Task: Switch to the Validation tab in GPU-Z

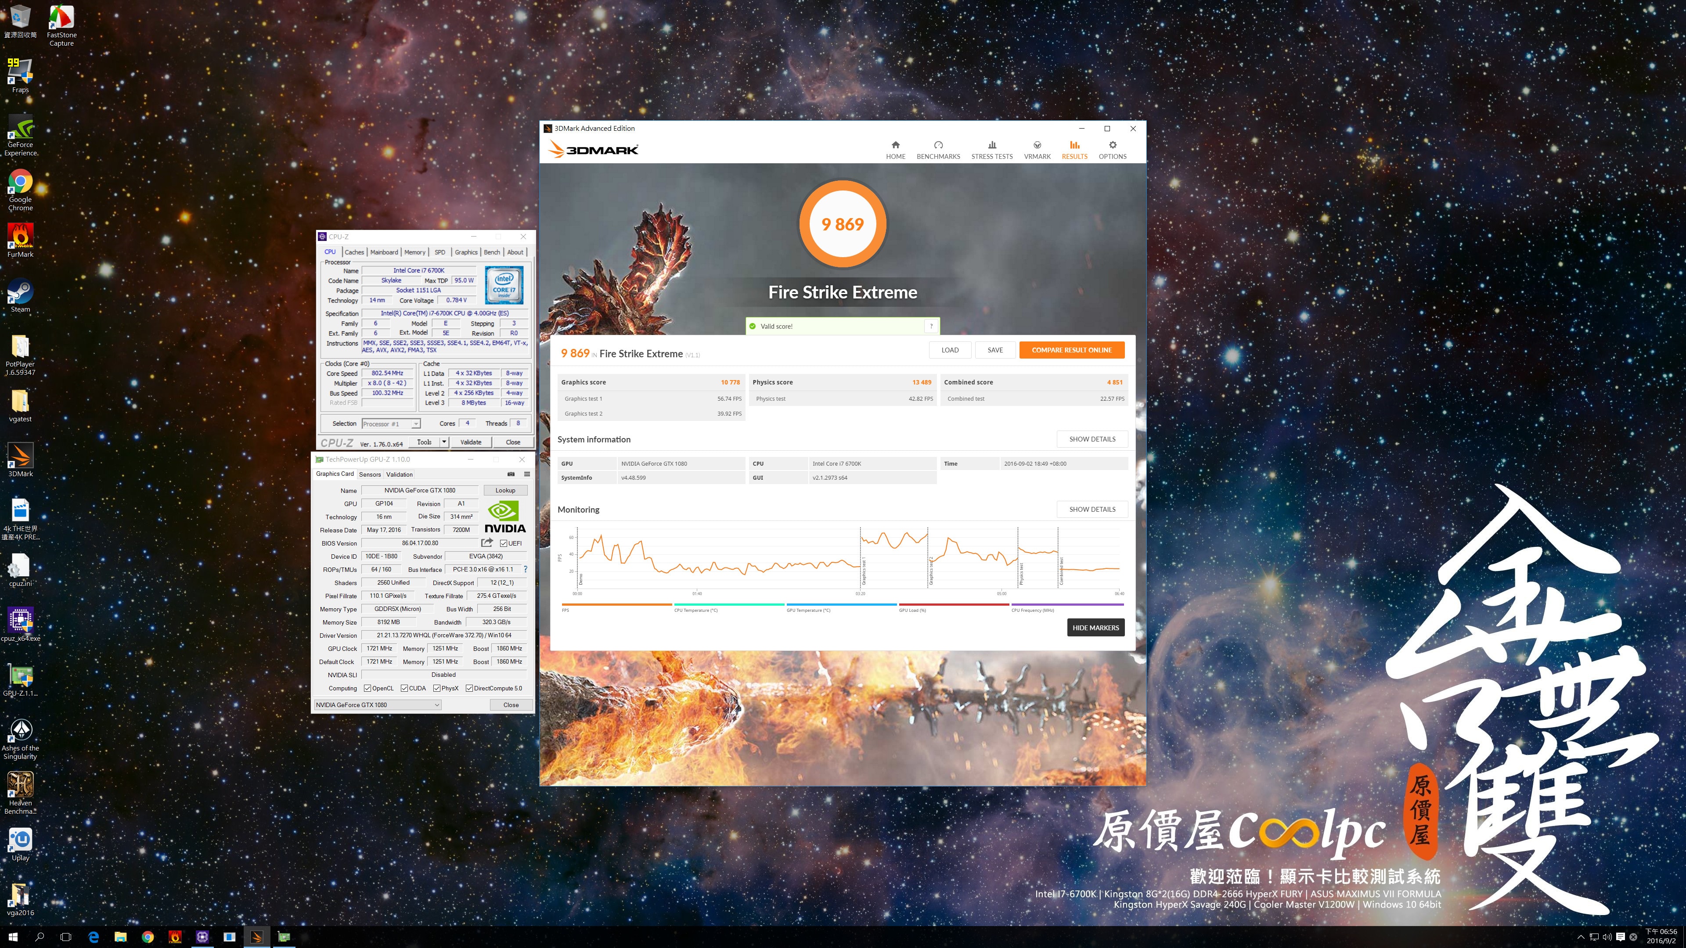Action: pyautogui.click(x=399, y=474)
